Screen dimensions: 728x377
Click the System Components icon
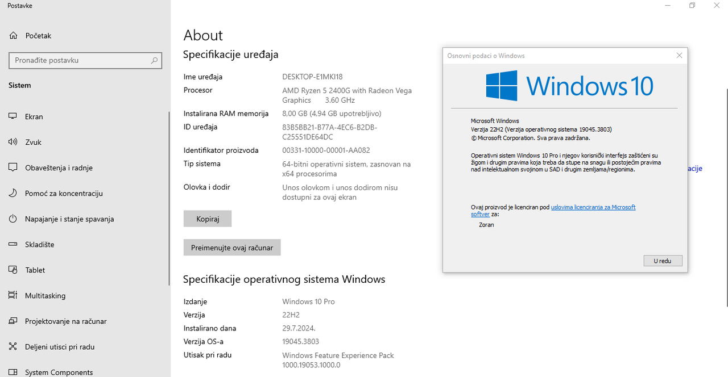[x=13, y=372]
